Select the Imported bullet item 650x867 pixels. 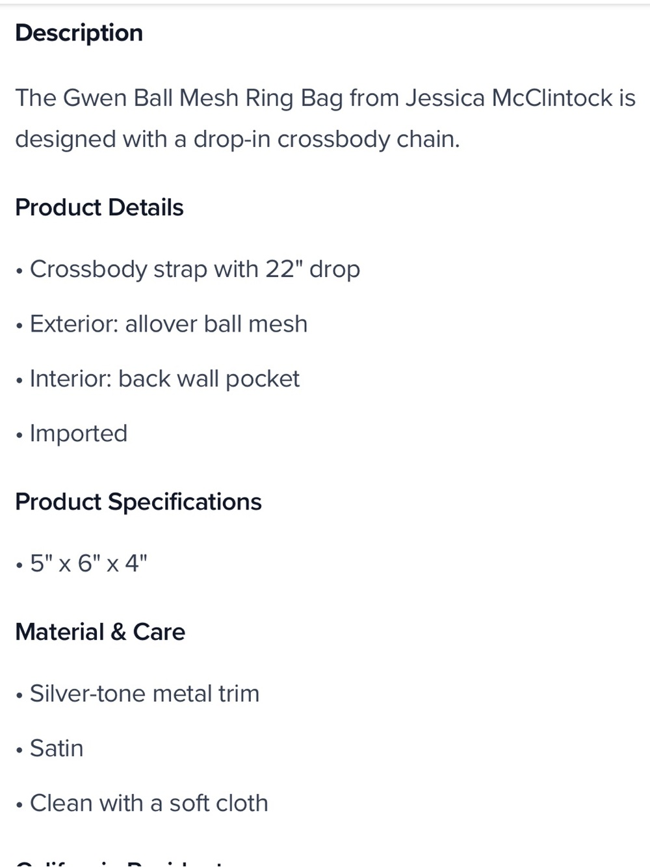tap(71, 434)
